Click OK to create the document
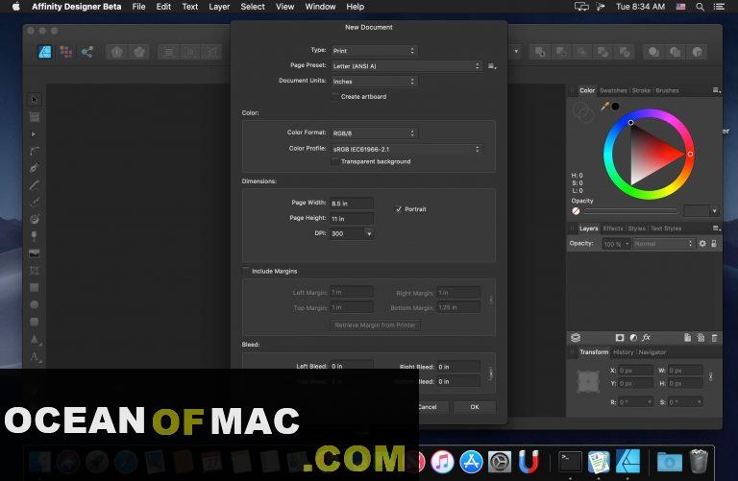 tap(475, 407)
